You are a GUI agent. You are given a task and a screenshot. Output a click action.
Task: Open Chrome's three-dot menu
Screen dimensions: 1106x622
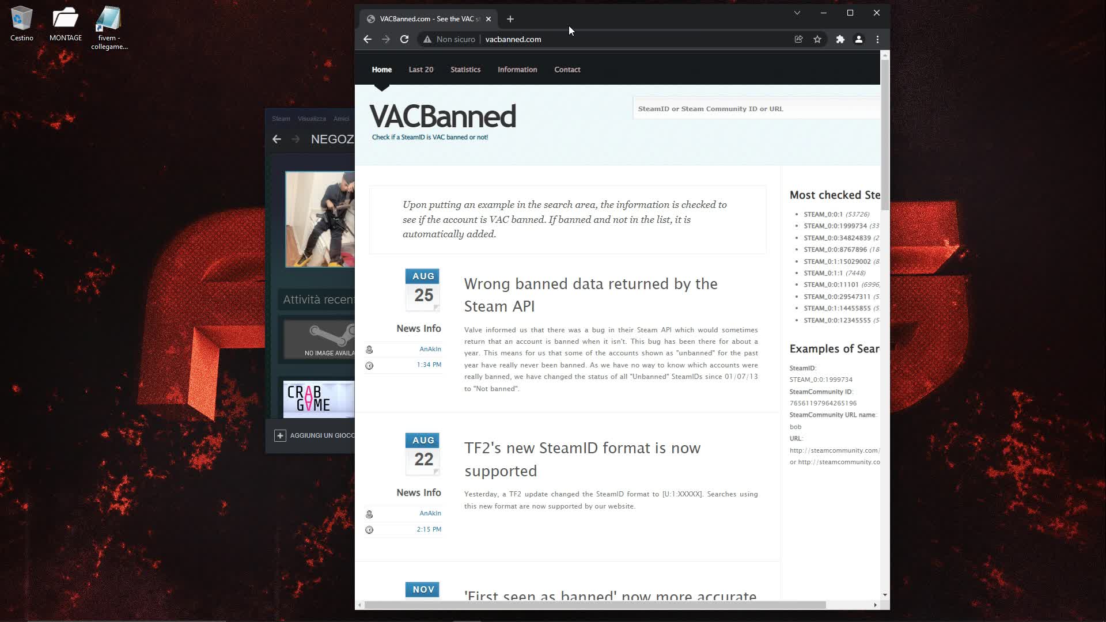[x=877, y=39]
